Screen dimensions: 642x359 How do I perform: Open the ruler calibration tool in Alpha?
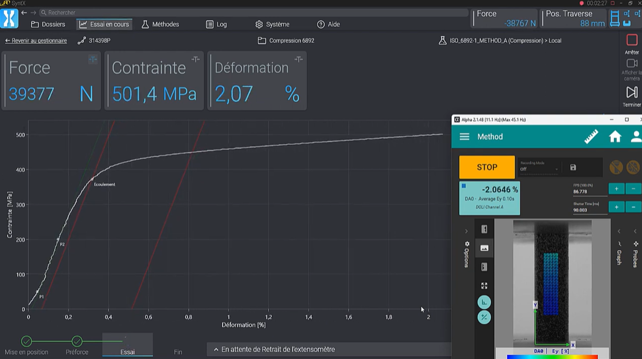[x=591, y=137]
